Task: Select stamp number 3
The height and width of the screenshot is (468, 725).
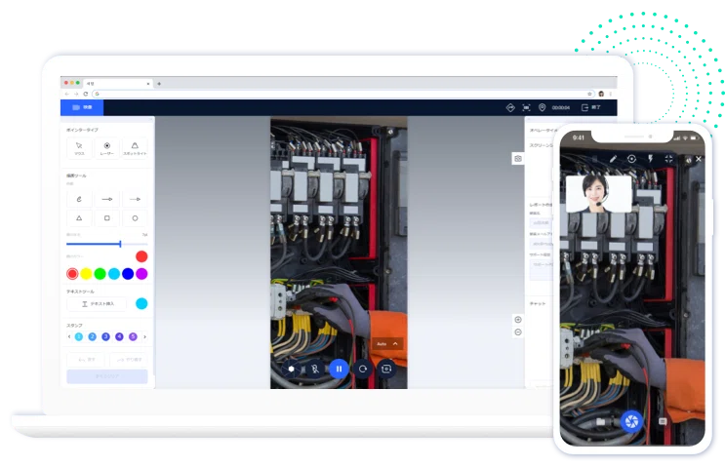Action: (105, 336)
